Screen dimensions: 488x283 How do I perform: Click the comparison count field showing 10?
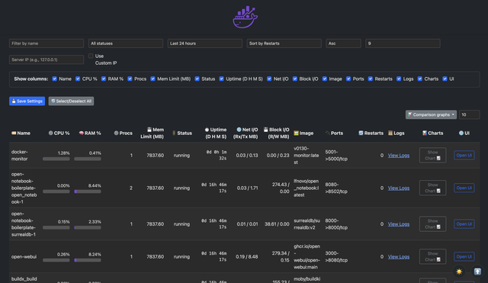click(470, 114)
